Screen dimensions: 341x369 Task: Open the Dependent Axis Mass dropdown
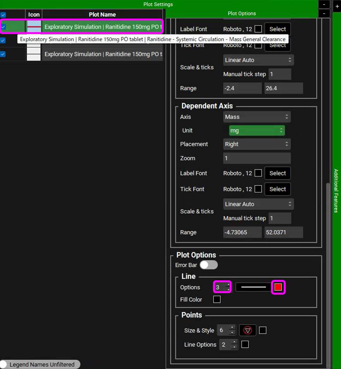257,117
